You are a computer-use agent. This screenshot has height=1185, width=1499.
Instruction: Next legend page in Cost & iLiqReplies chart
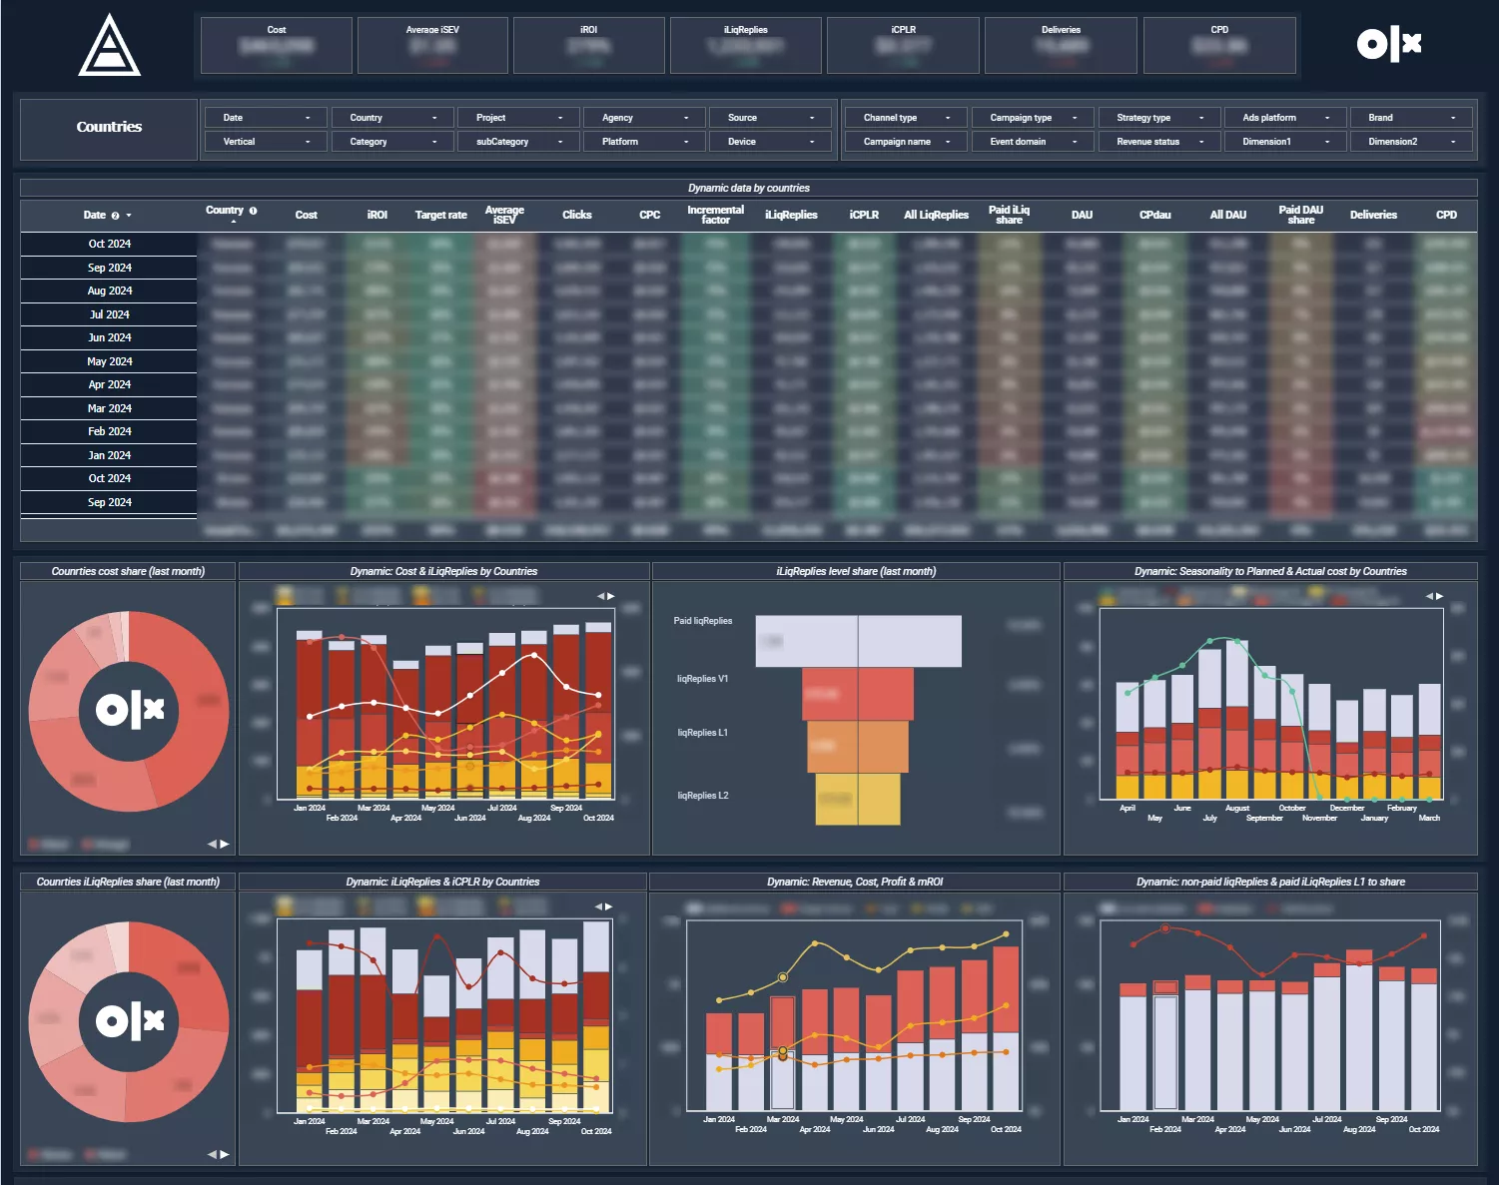[x=611, y=596]
